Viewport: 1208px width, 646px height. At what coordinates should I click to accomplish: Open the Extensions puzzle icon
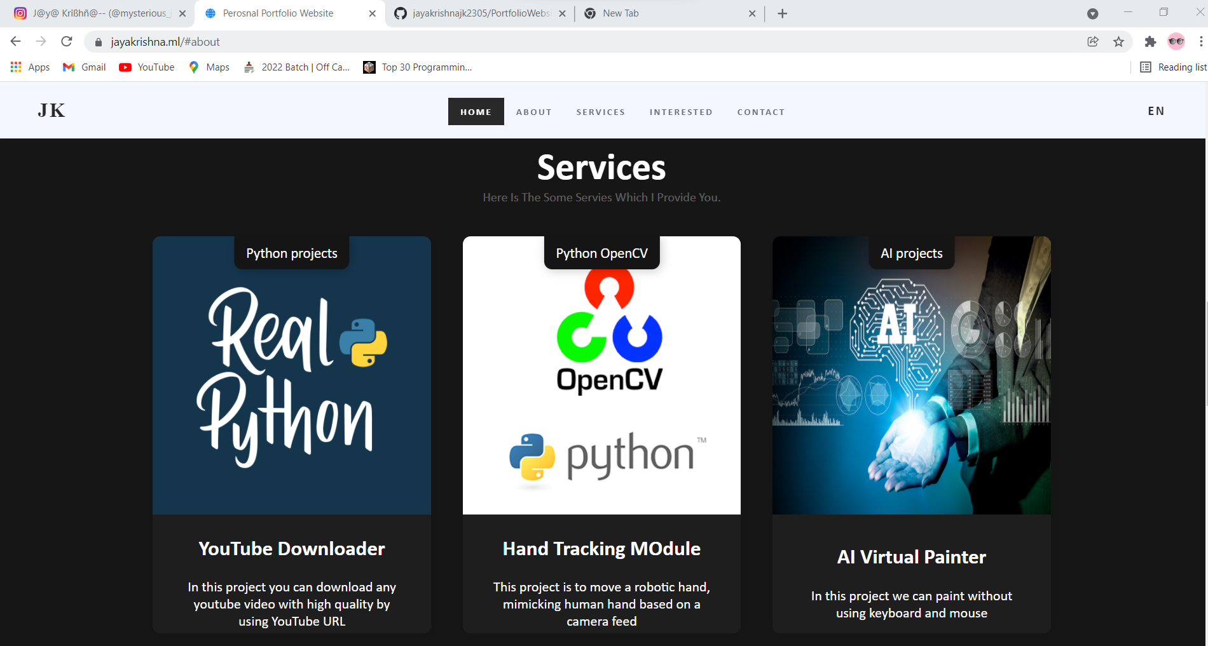click(1150, 41)
